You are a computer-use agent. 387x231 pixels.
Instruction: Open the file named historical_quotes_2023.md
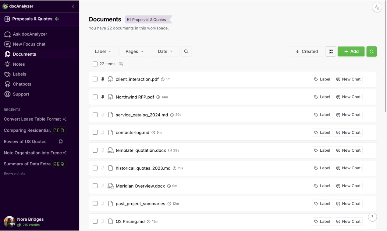(x=143, y=168)
